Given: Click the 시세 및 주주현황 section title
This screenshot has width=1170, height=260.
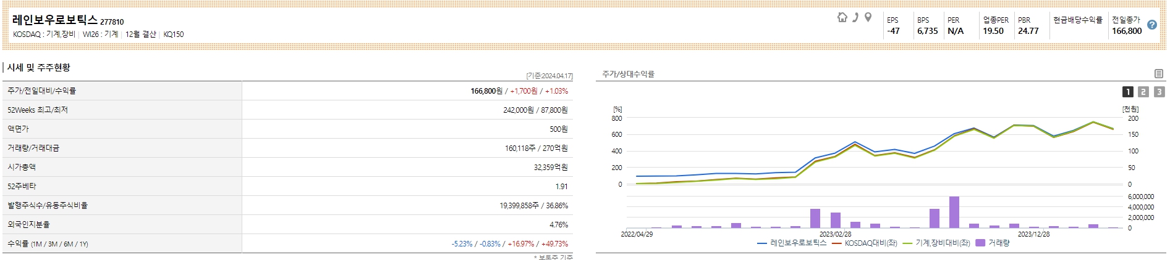Looking at the screenshot, I should [38, 67].
